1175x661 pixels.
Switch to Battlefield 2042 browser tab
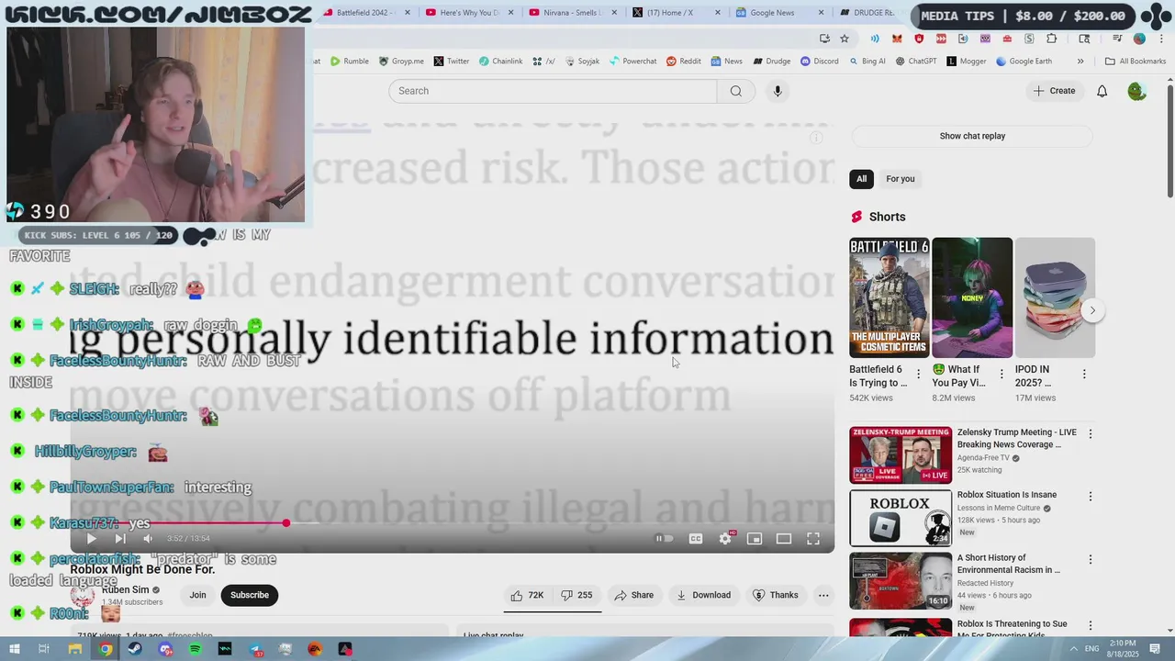362,13
